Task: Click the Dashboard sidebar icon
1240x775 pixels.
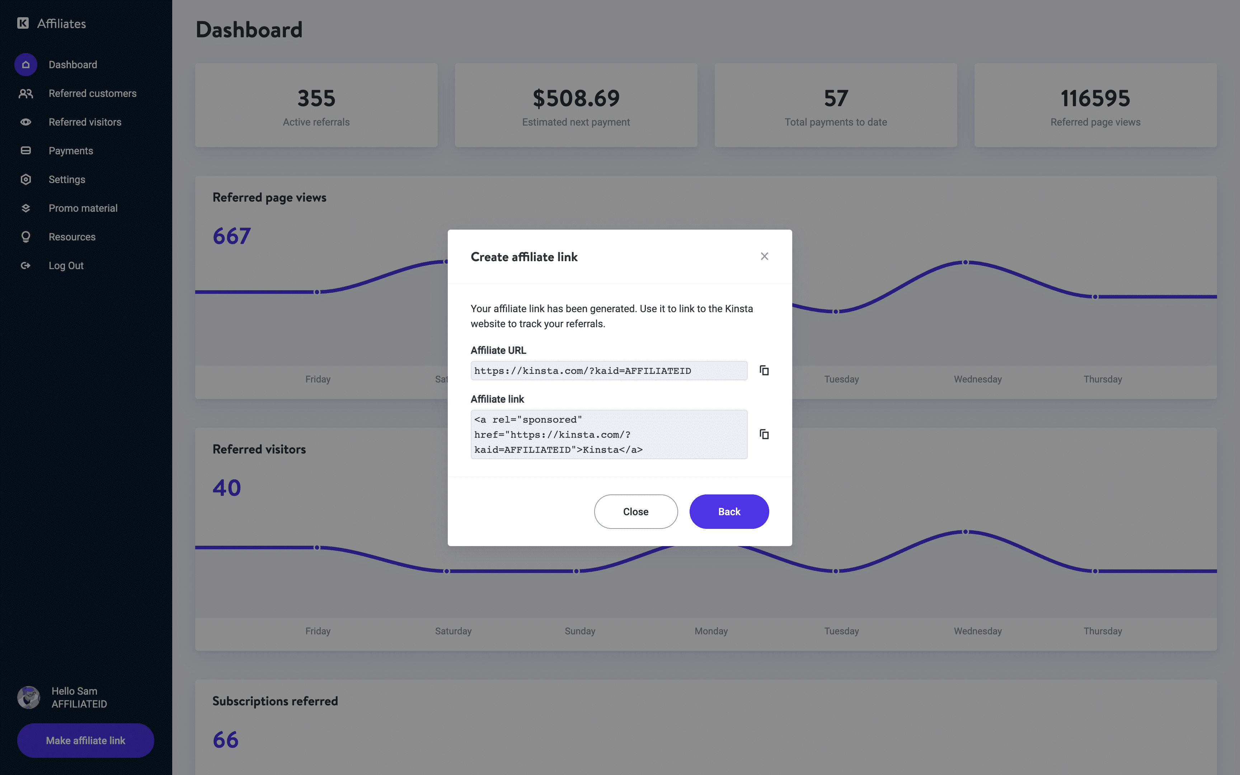Action: 26,64
